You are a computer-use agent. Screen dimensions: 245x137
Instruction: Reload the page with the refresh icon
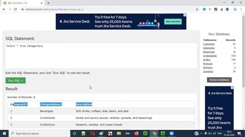coord(15,9)
